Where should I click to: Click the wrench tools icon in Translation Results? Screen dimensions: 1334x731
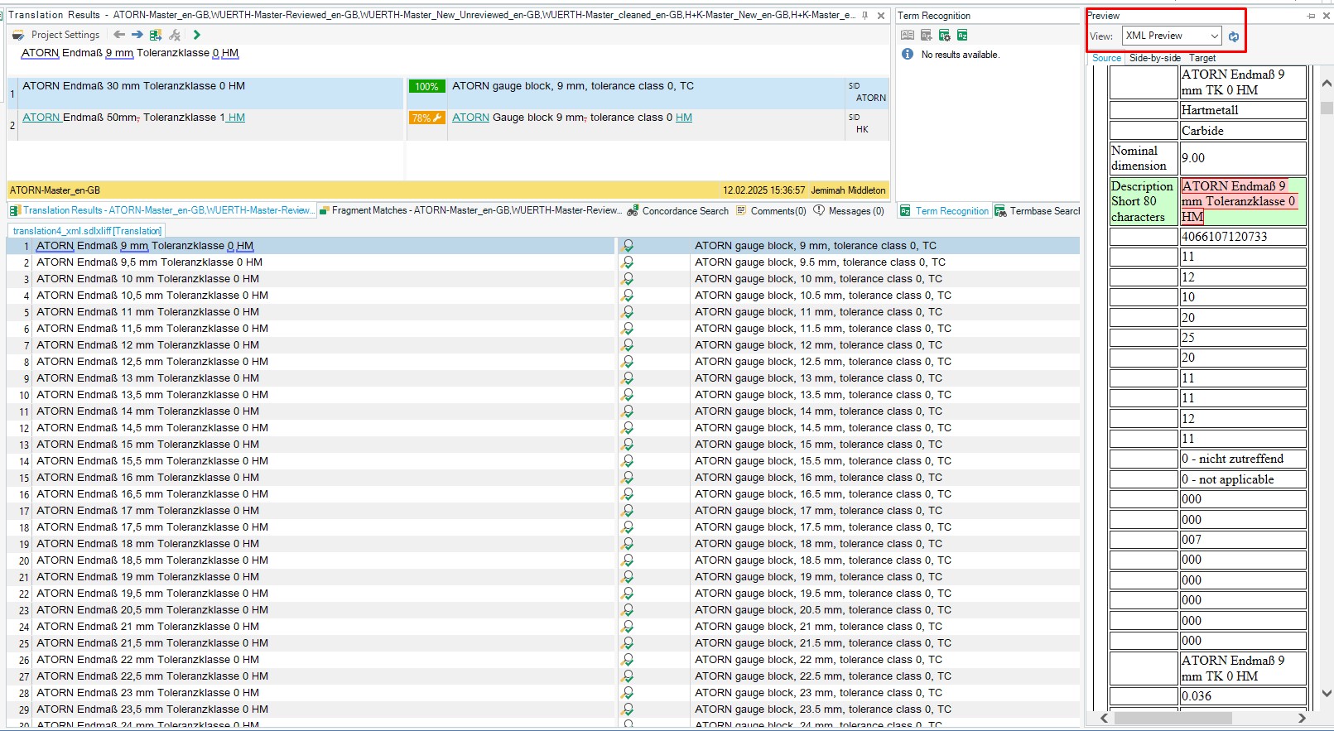click(175, 35)
